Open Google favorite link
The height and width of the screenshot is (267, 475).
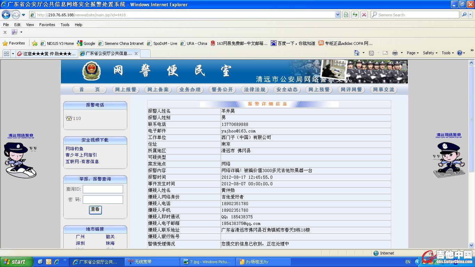(x=86, y=43)
